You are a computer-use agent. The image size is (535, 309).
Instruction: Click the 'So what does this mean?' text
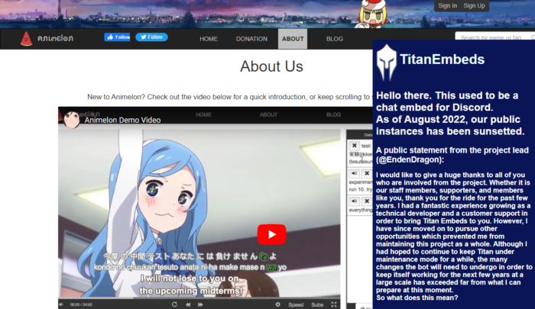pos(417,298)
